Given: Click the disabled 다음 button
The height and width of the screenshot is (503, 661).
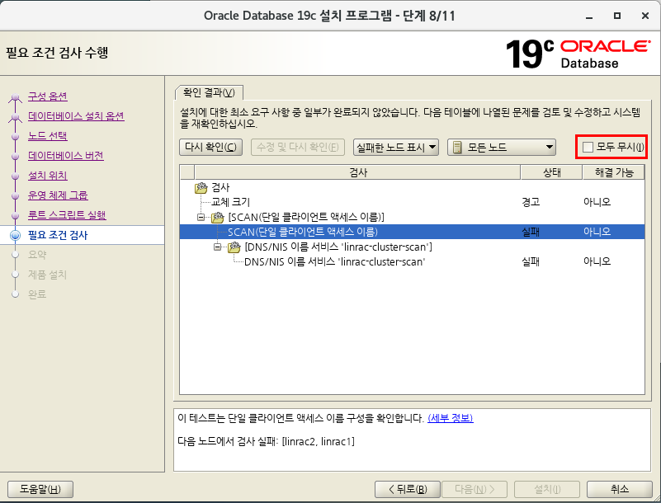Looking at the screenshot, I should [475, 490].
